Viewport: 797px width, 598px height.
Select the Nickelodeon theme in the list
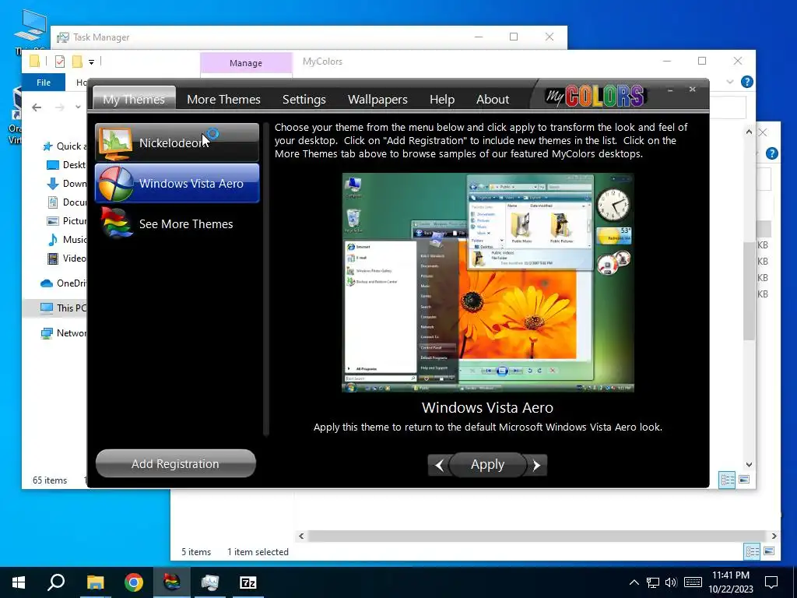point(177,142)
